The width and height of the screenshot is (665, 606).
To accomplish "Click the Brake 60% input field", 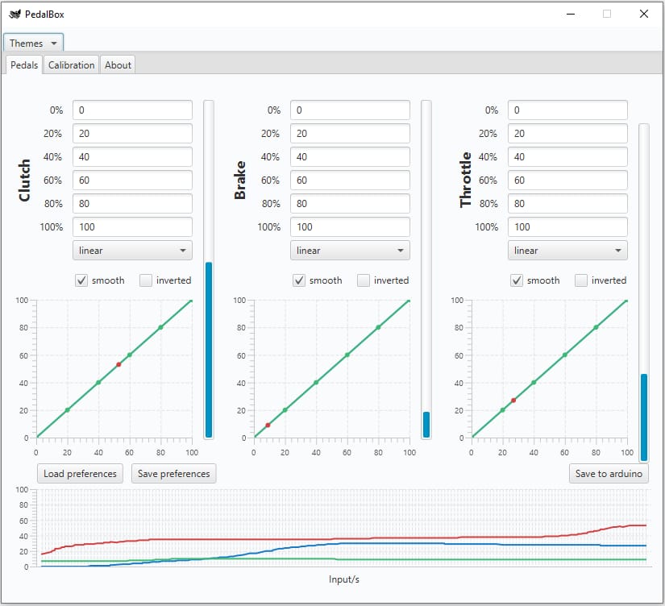I will 350,181.
